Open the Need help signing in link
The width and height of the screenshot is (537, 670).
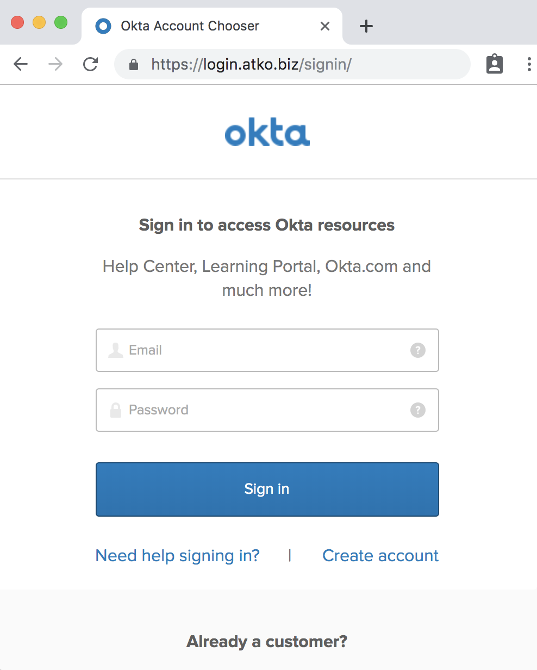click(x=178, y=556)
